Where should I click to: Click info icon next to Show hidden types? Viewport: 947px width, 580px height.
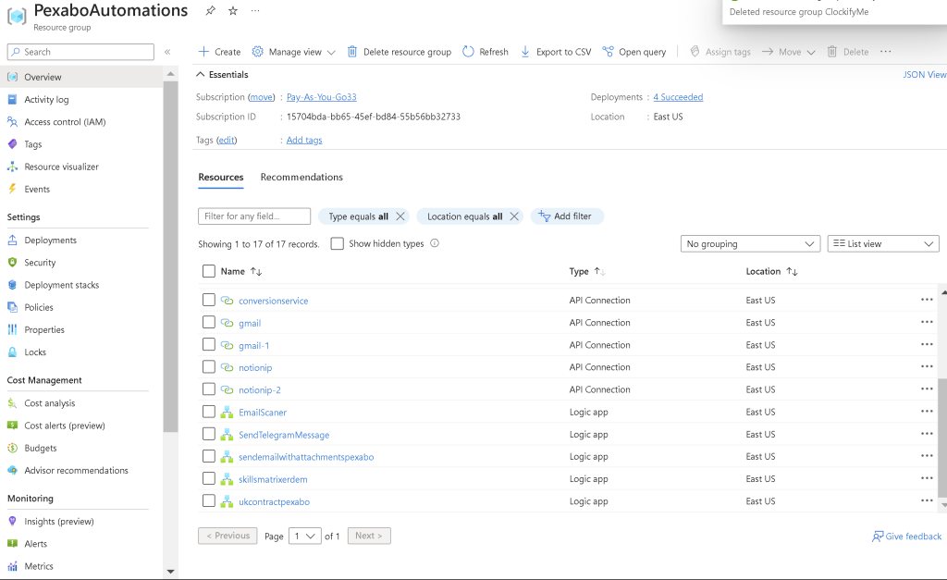tap(435, 243)
